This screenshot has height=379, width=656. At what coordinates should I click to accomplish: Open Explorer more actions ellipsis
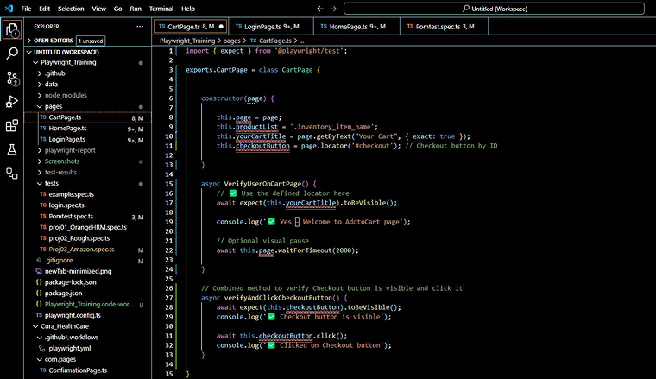click(x=140, y=27)
